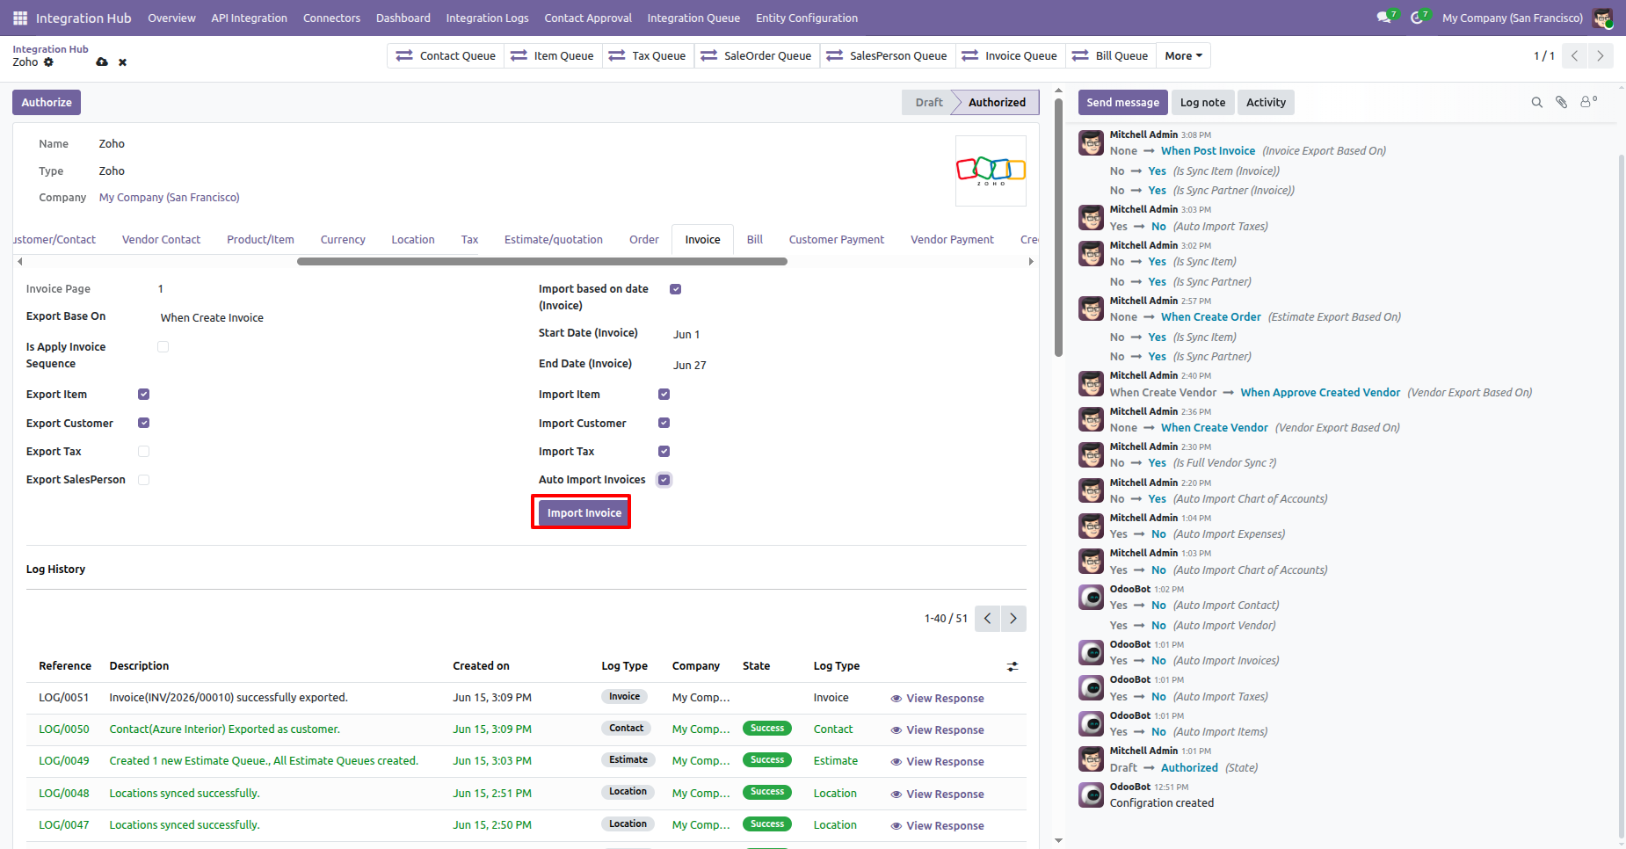This screenshot has height=849, width=1626.
Task: Click the Import Invoice button
Action: (584, 513)
